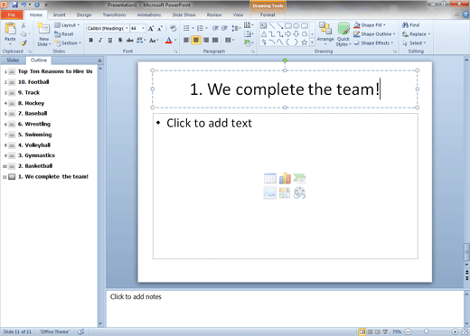Switch to the Slides pane tab
This screenshot has height=336, width=470.
pos(13,61)
